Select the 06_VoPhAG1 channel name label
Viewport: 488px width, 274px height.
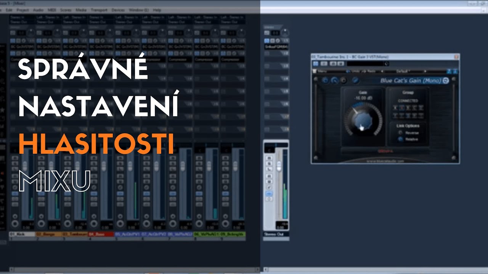[206, 234]
